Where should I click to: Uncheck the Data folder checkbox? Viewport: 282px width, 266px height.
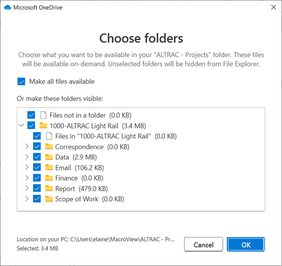[x=37, y=157]
